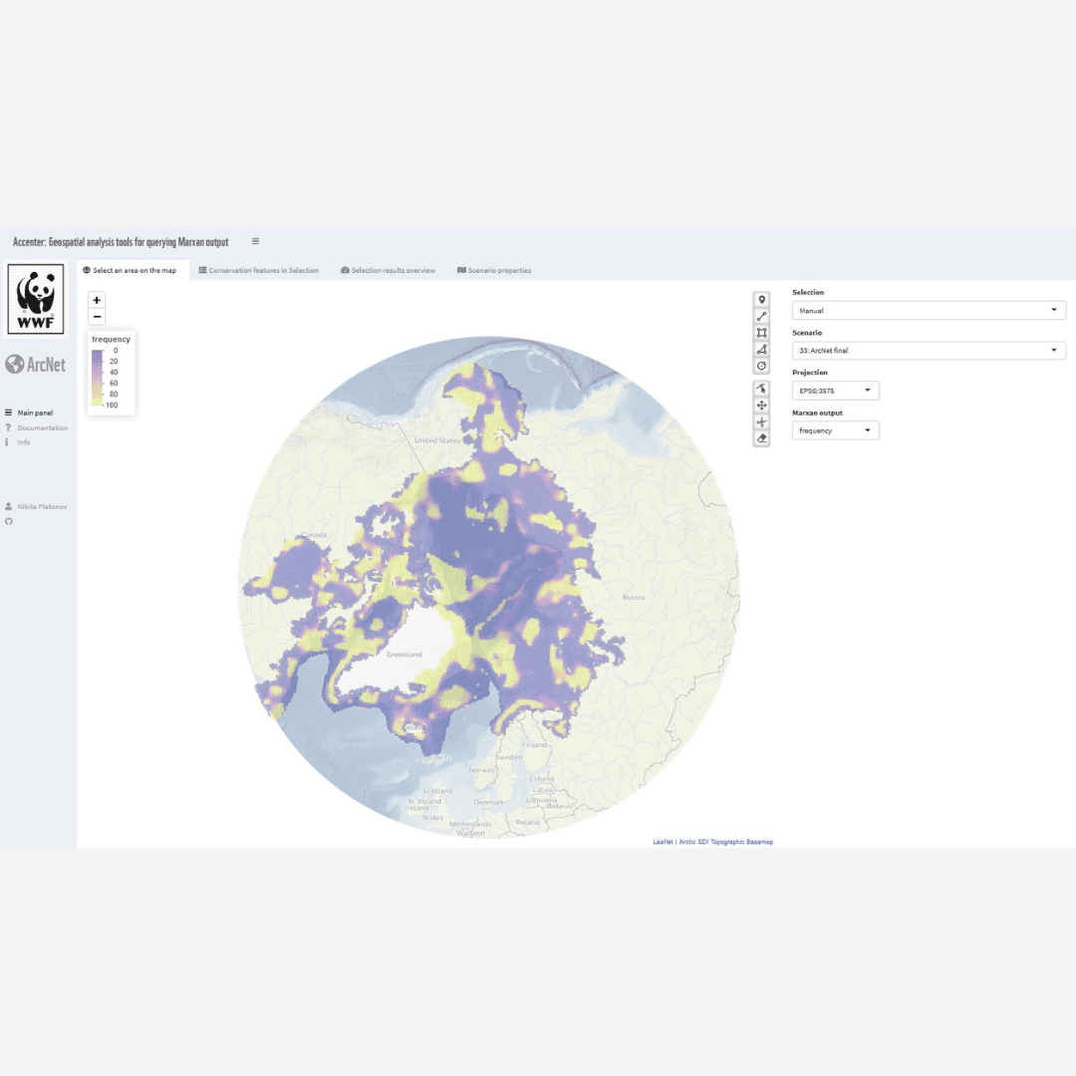This screenshot has width=1076, height=1076.
Task: Click the Leaflet attribution link
Action: click(x=663, y=842)
